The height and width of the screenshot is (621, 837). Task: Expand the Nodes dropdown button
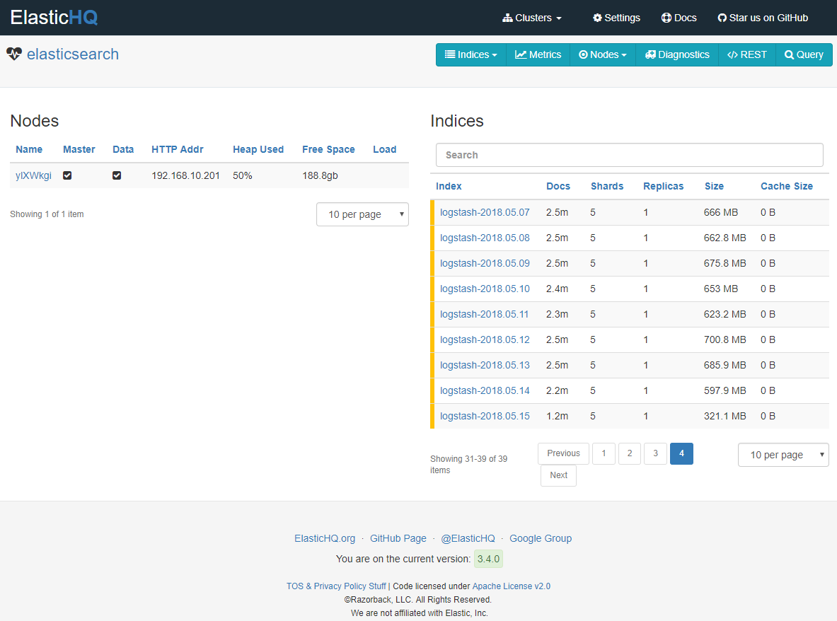click(603, 55)
